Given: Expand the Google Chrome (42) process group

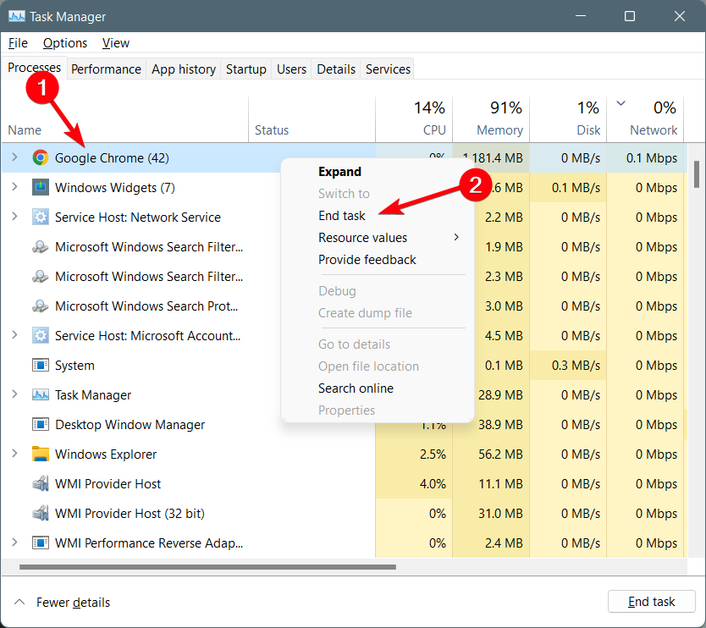Looking at the screenshot, I should point(15,157).
